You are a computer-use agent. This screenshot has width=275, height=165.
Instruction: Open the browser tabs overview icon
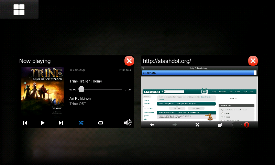click(x=220, y=125)
